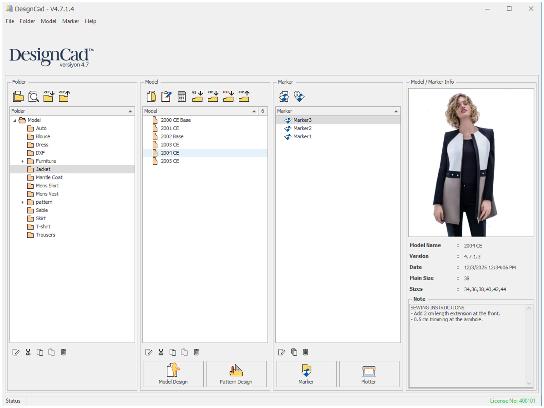Viewport: 544px width, 408px height.
Task: Collapse the Model root folder
Action: pos(15,120)
